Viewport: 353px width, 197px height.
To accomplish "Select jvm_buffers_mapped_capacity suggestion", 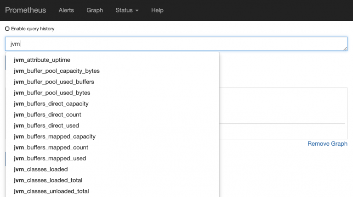I will [x=55, y=137].
